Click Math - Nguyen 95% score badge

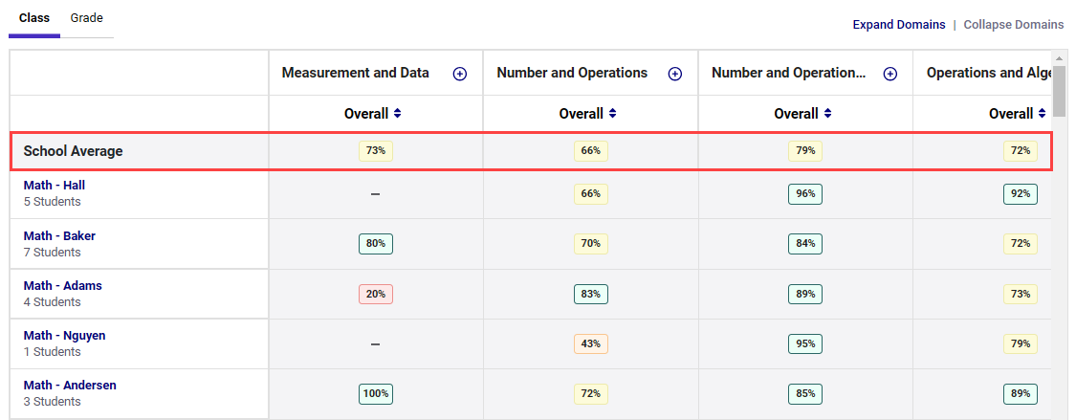805,343
